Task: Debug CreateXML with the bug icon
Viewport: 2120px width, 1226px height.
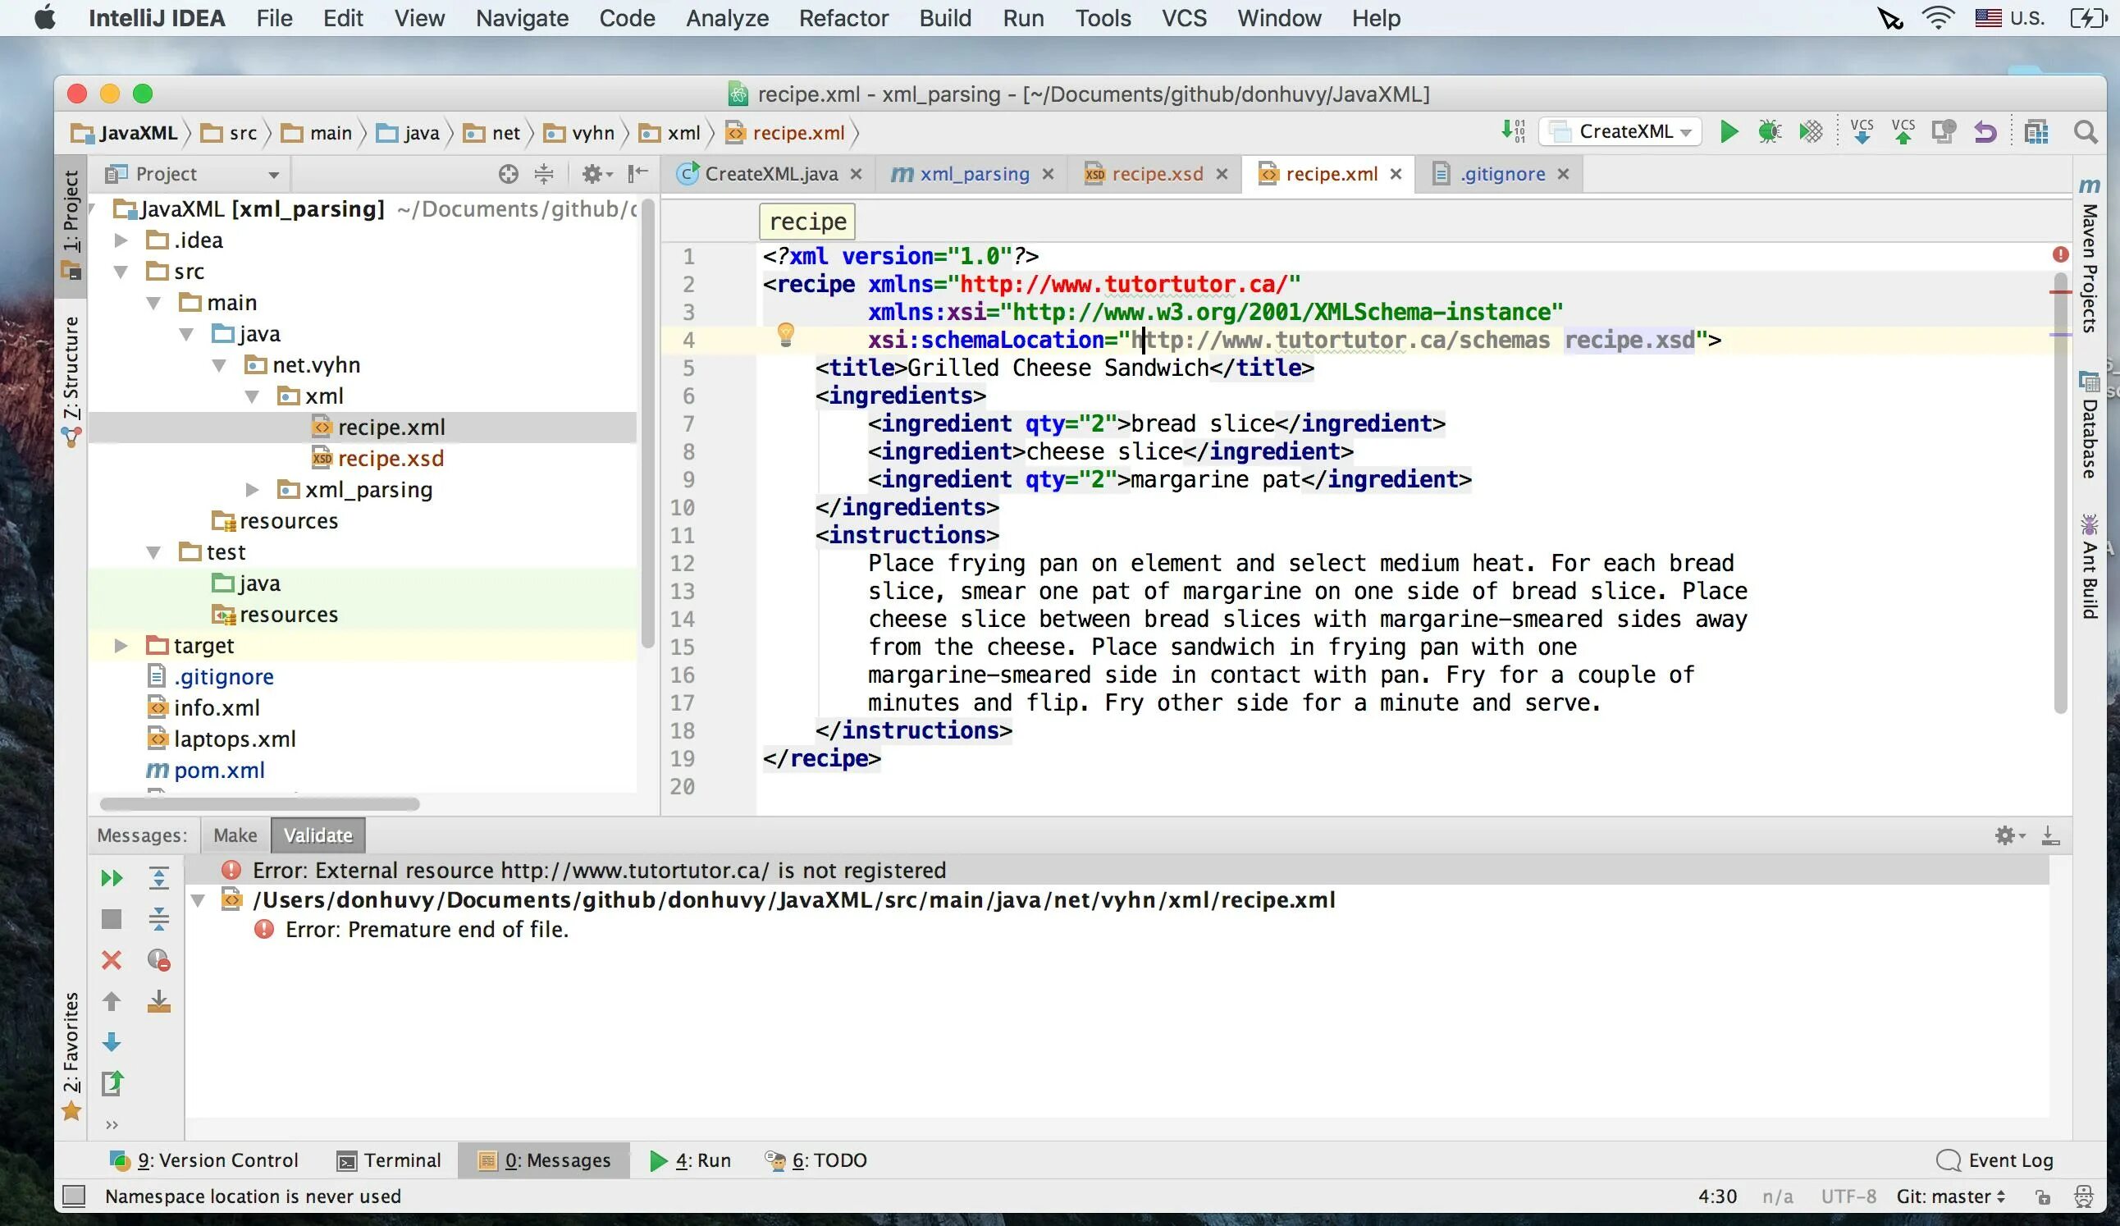Action: pos(1769,131)
